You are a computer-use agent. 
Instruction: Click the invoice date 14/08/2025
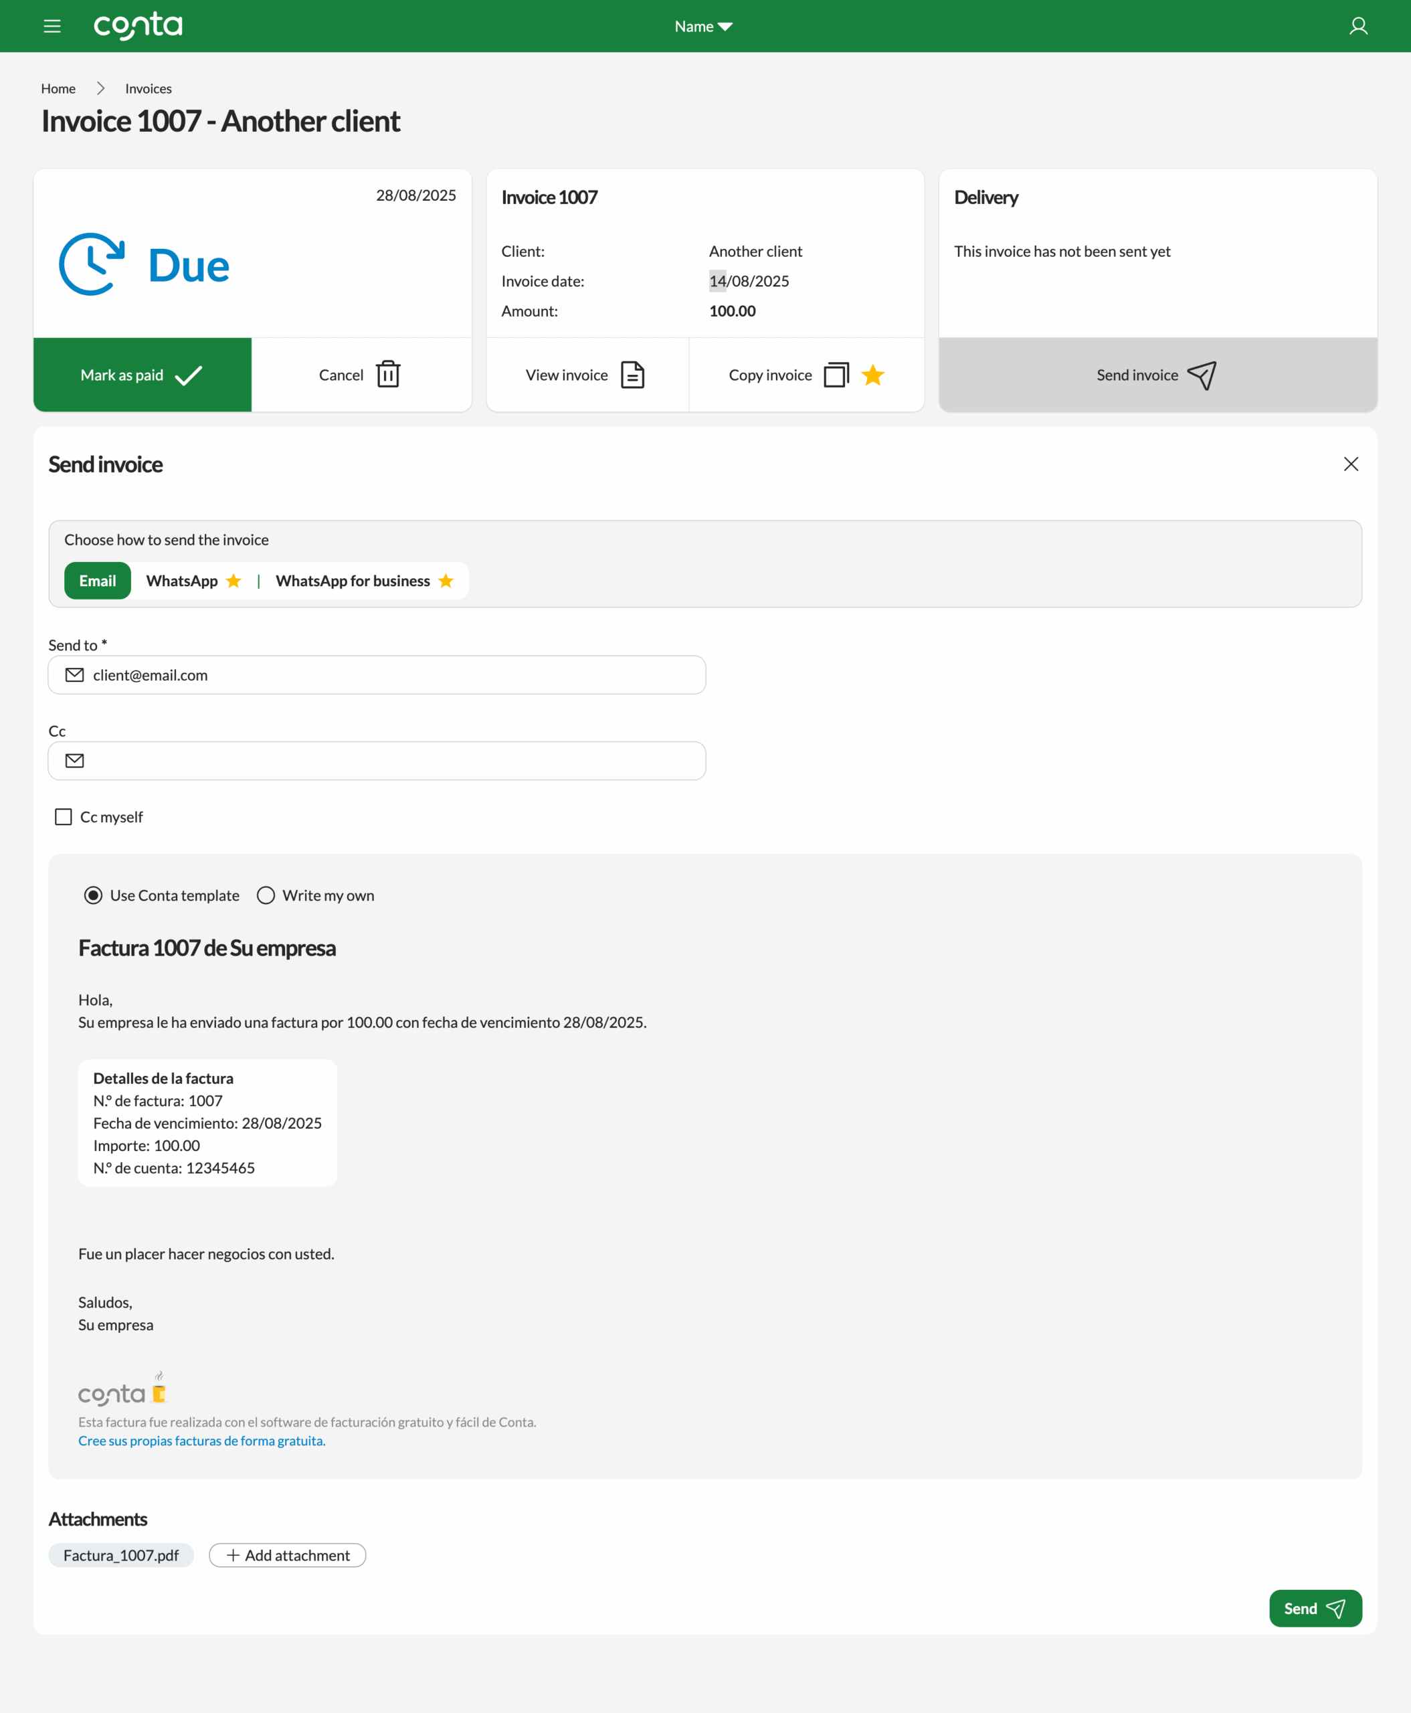[x=749, y=281]
